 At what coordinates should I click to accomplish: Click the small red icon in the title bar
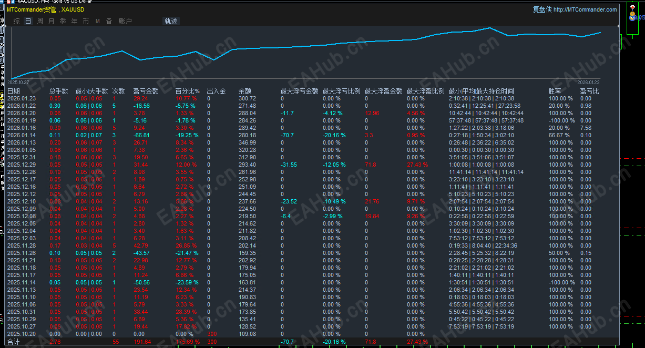point(9,2)
